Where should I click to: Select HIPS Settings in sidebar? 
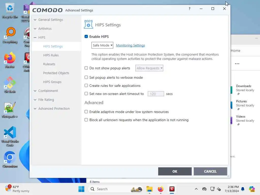tap(53, 46)
